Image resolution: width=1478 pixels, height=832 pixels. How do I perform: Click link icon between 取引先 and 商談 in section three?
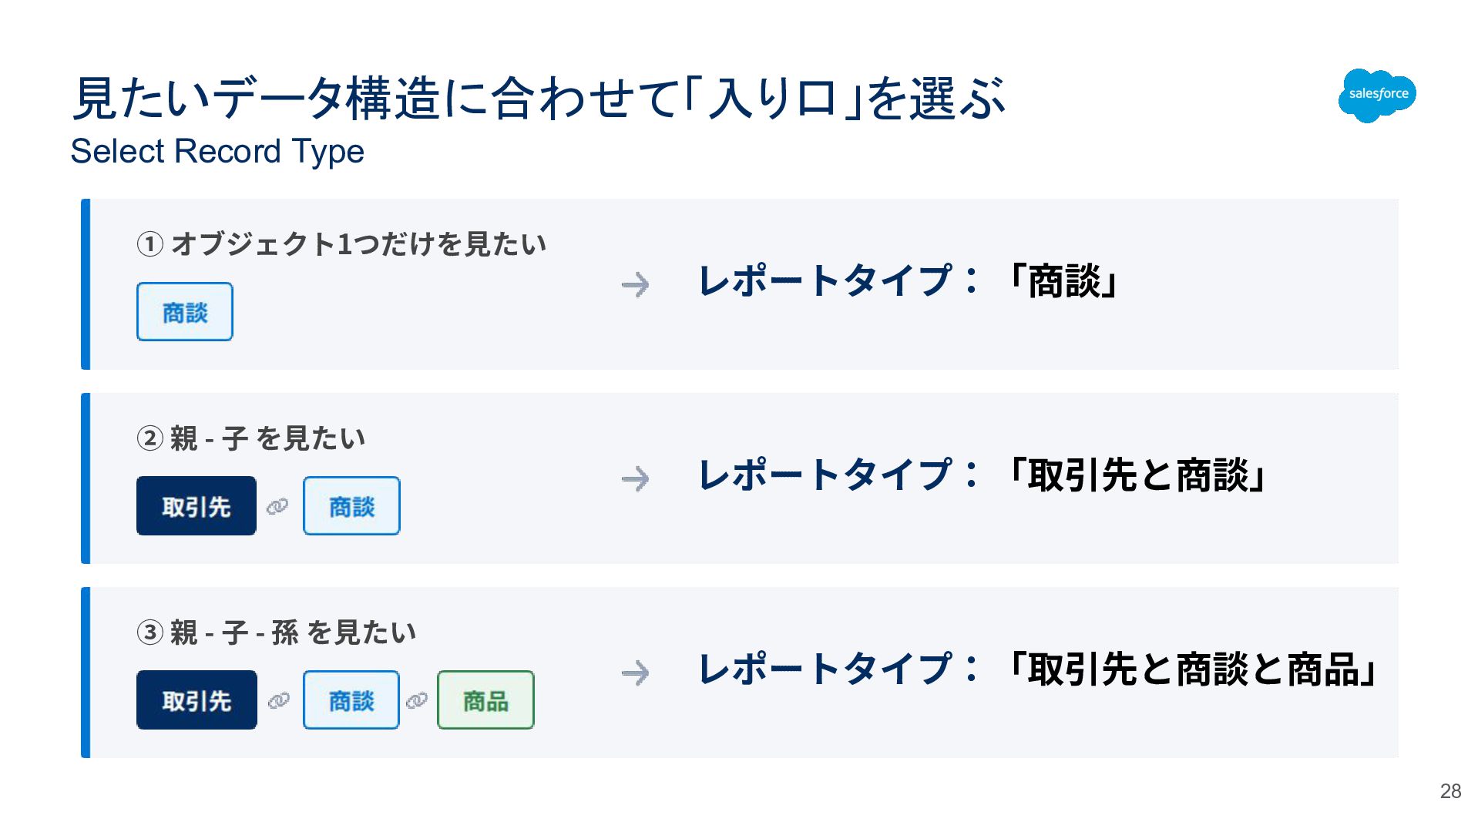coord(278,700)
